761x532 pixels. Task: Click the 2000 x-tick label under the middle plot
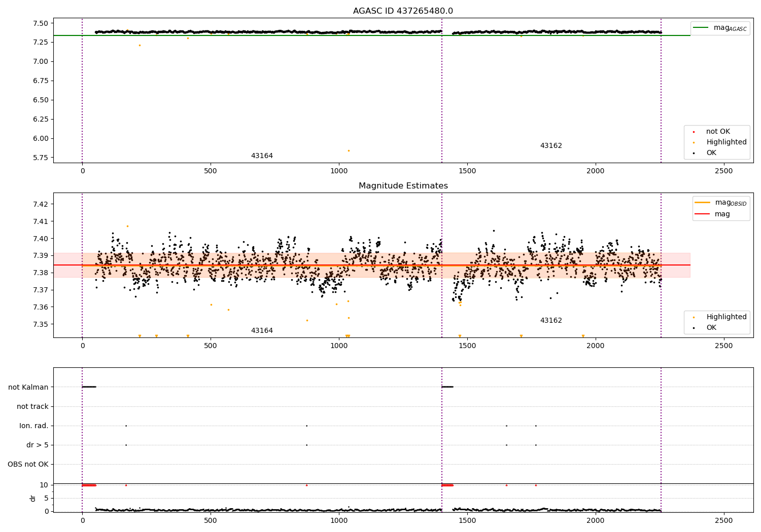click(x=596, y=346)
